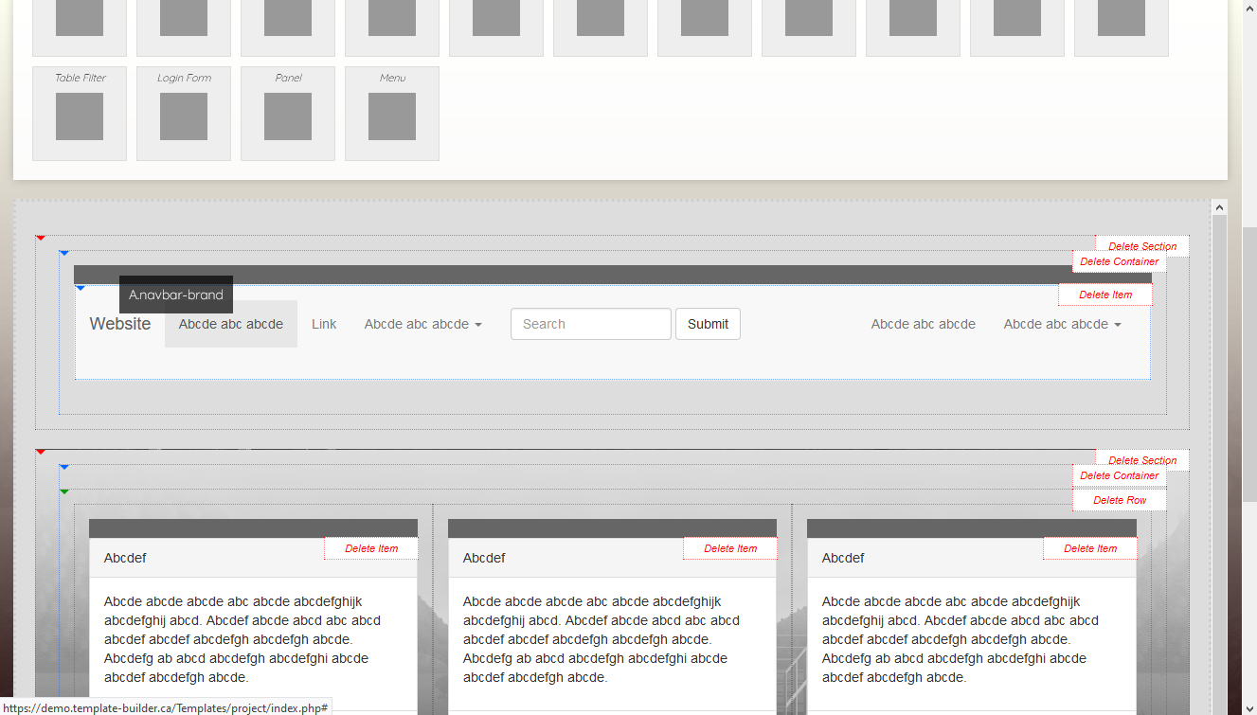The width and height of the screenshot is (1257, 715).
Task: Add the Menu component tile
Action: coord(392,114)
